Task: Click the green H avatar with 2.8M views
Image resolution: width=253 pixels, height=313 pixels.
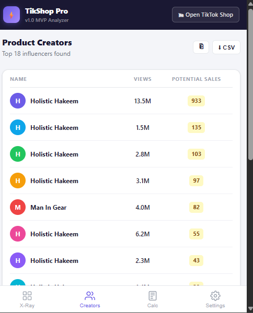Action: (18, 154)
